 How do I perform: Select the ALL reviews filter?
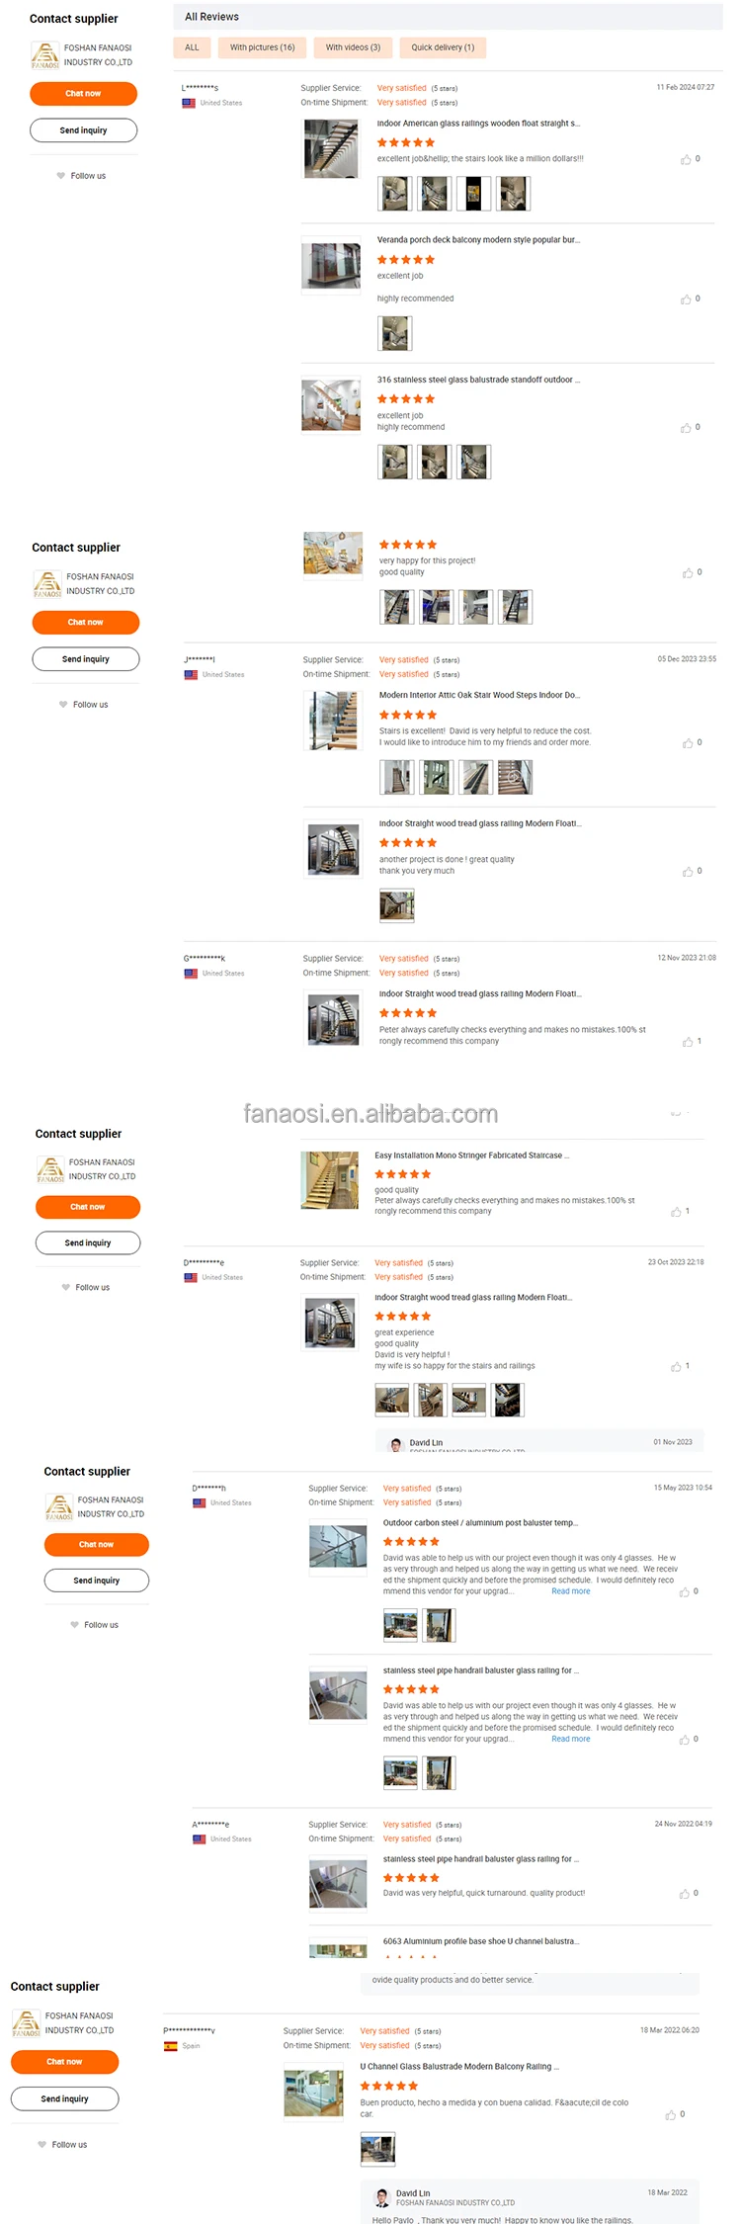coord(192,47)
